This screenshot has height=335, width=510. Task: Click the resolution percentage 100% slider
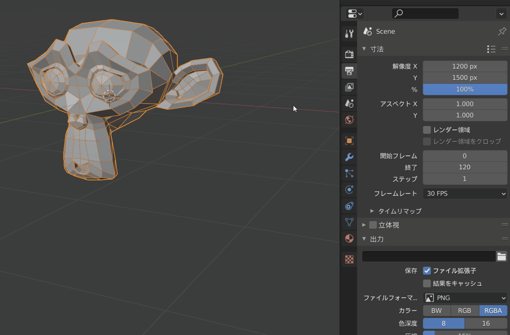pyautogui.click(x=465, y=90)
